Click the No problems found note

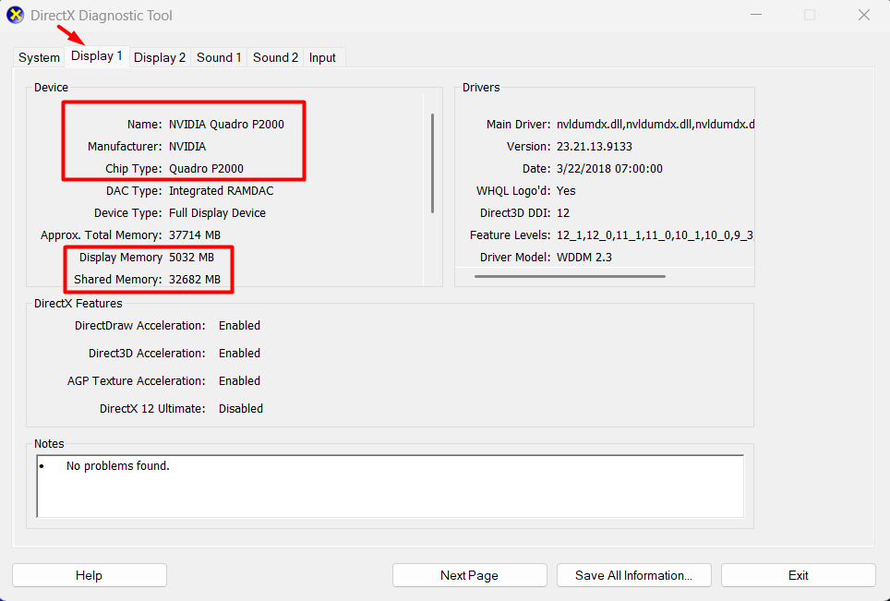point(118,466)
